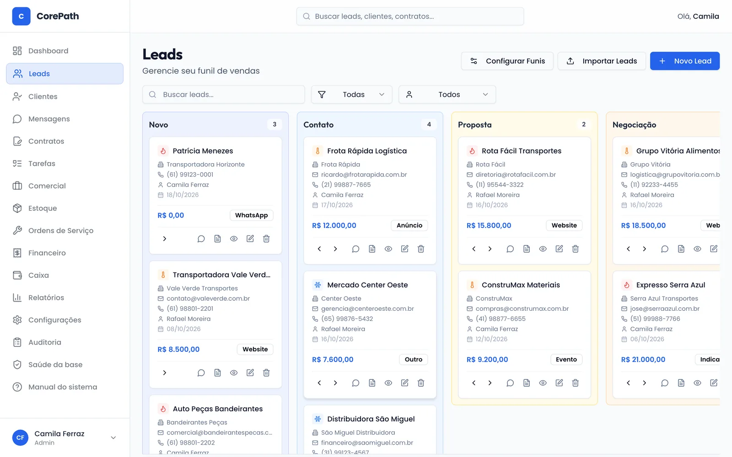The width and height of the screenshot is (732, 457).
Task: Focus the global search field
Action: pos(410,16)
